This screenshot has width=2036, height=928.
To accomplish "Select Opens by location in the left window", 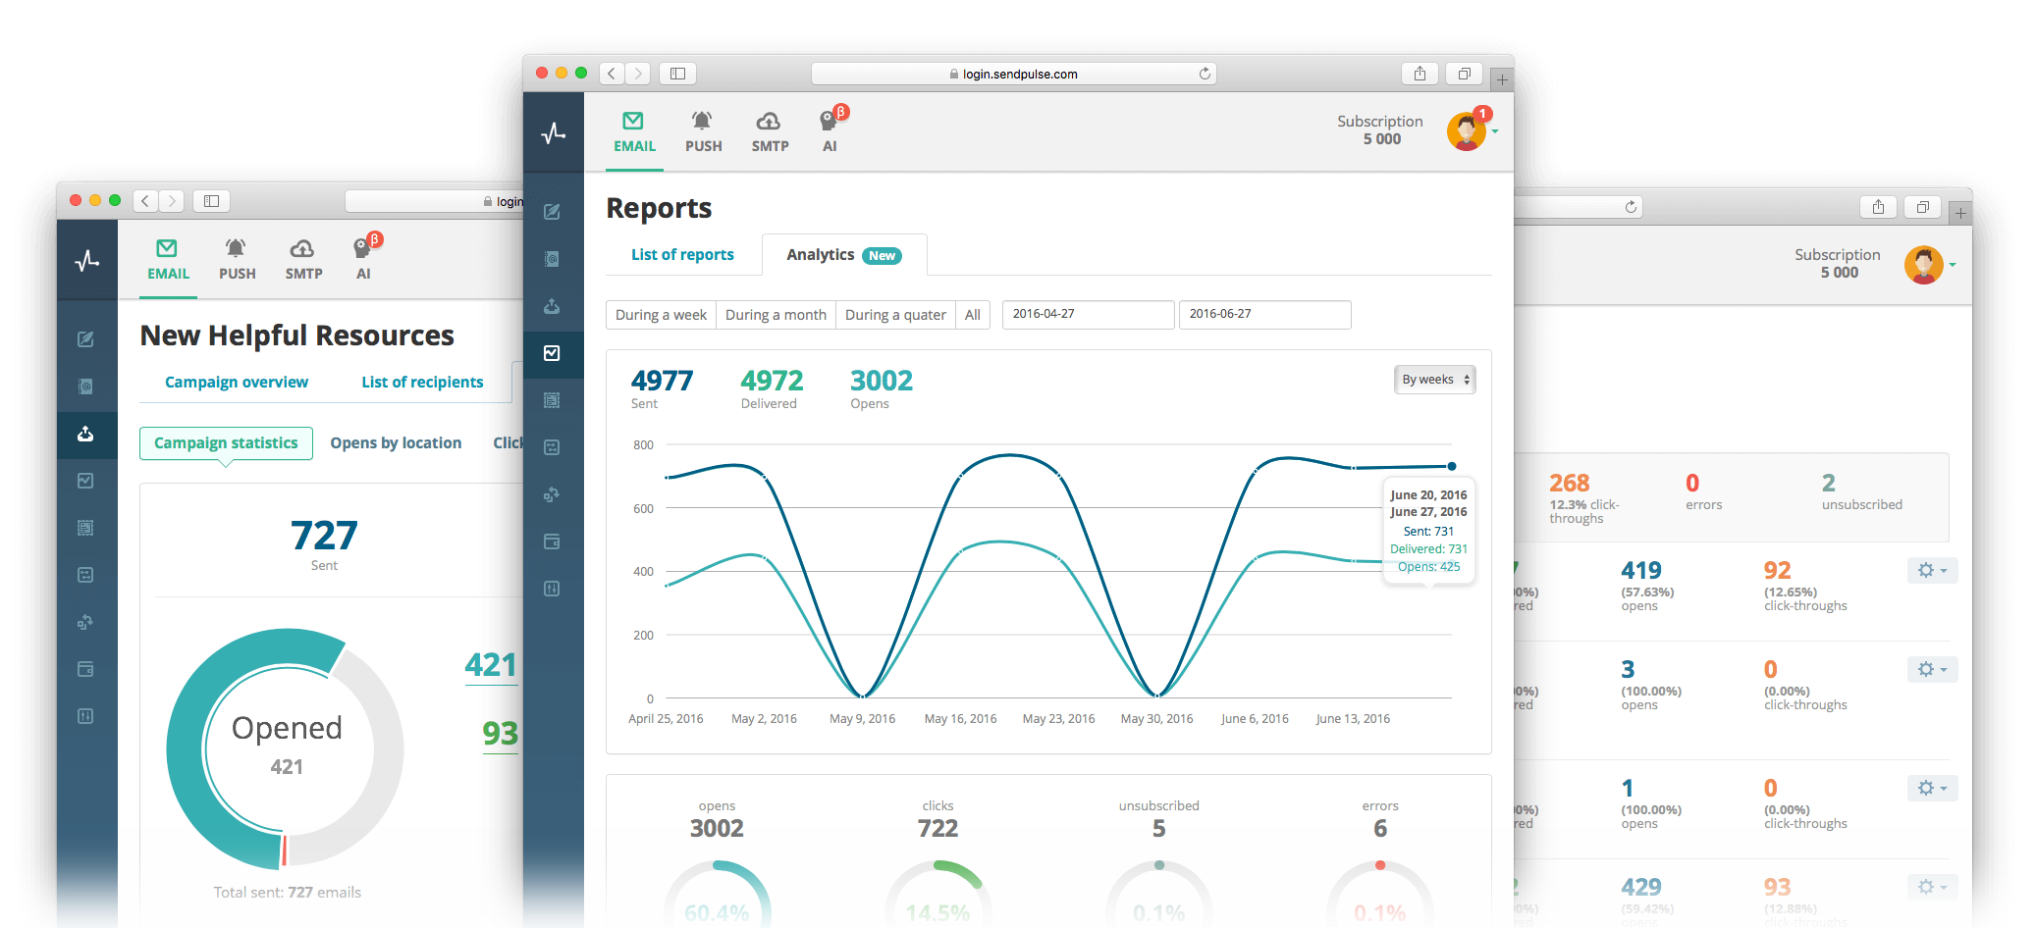I will (396, 443).
